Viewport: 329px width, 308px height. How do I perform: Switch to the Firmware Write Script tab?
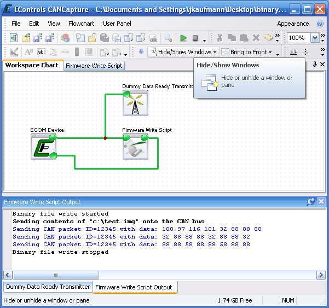pos(94,66)
